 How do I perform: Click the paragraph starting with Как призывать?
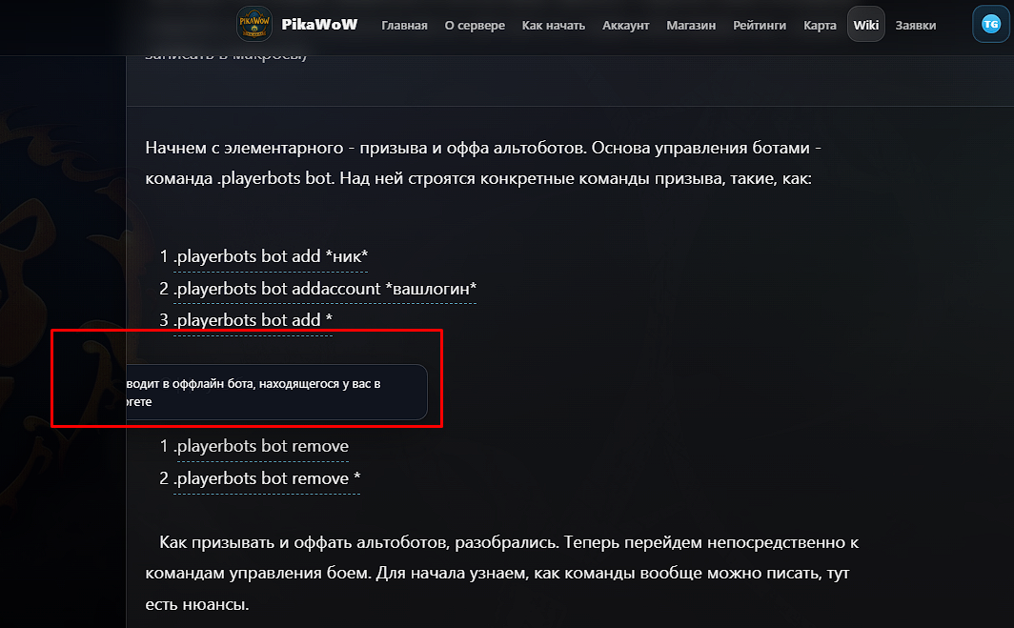pos(502,574)
